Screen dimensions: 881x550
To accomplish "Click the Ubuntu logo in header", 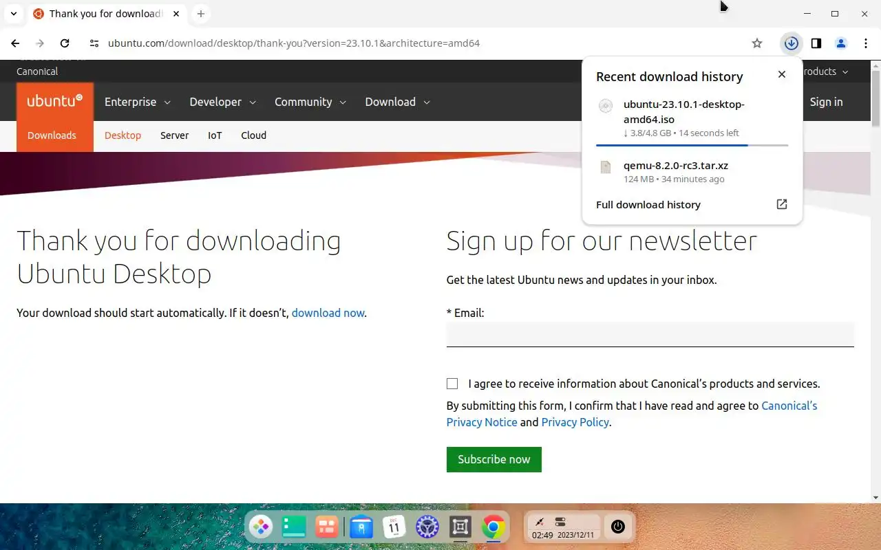I will coord(55,102).
